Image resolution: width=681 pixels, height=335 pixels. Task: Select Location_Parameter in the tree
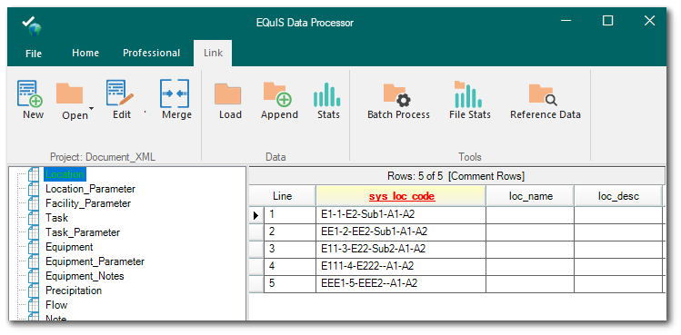(90, 189)
